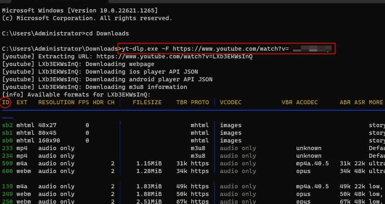Click the RESOLUTION column header

[x=56, y=102]
